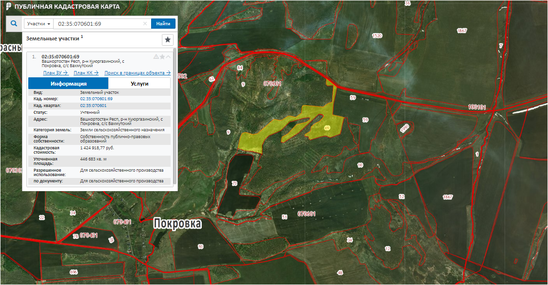Add the parcel result to favorites via small star
Image resolution: width=548 pixels, height=285 pixels.
(x=162, y=57)
